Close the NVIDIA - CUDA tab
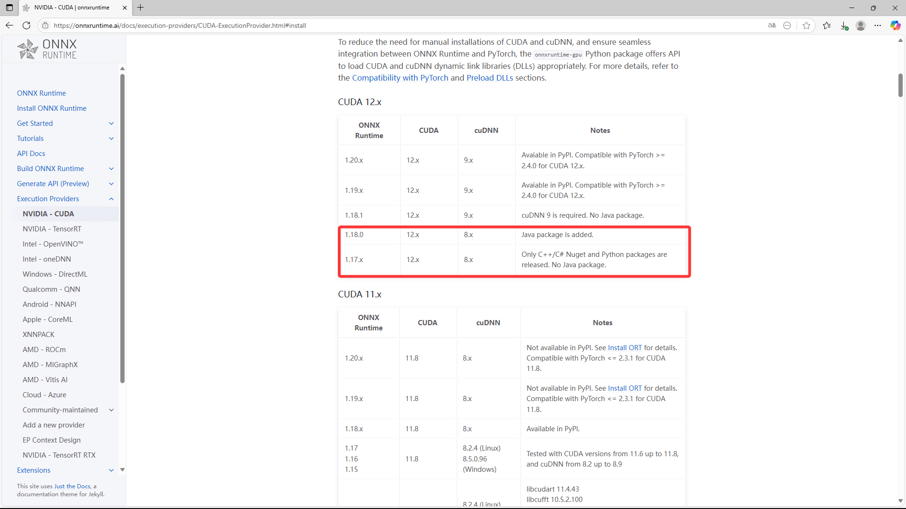Image resolution: width=906 pixels, height=509 pixels. point(125,8)
